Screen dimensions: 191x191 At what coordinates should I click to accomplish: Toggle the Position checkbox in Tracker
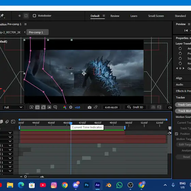pyautogui.click(x=176, y=134)
